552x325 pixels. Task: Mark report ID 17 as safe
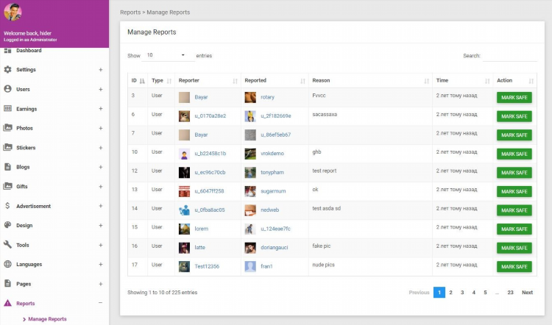pos(514,267)
